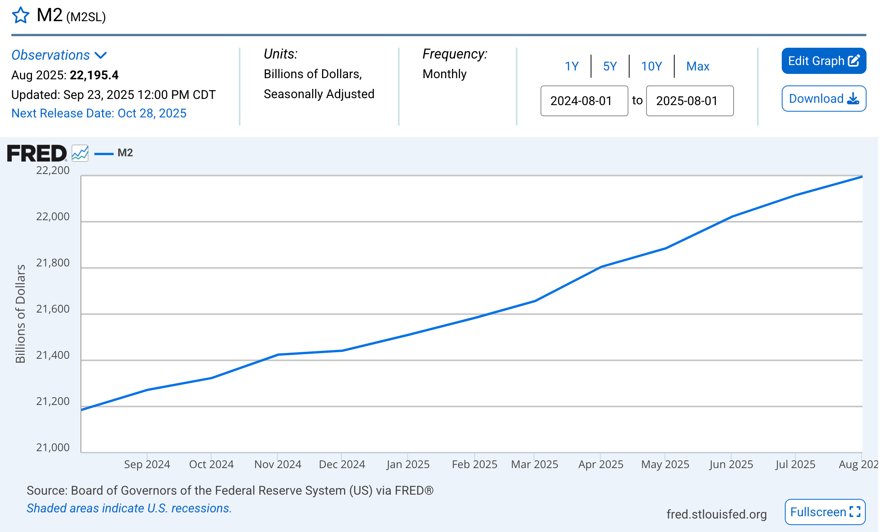Show the Max date range

coord(698,66)
